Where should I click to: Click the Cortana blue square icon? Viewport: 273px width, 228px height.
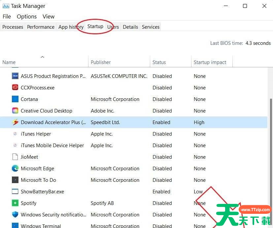[x=15, y=99]
